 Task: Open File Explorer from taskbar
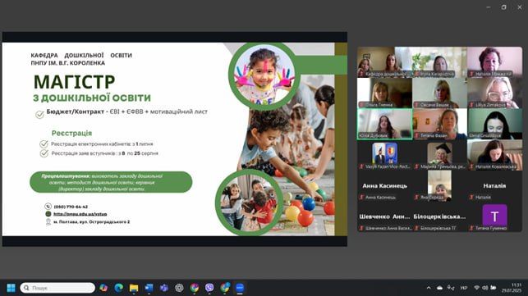click(134, 288)
